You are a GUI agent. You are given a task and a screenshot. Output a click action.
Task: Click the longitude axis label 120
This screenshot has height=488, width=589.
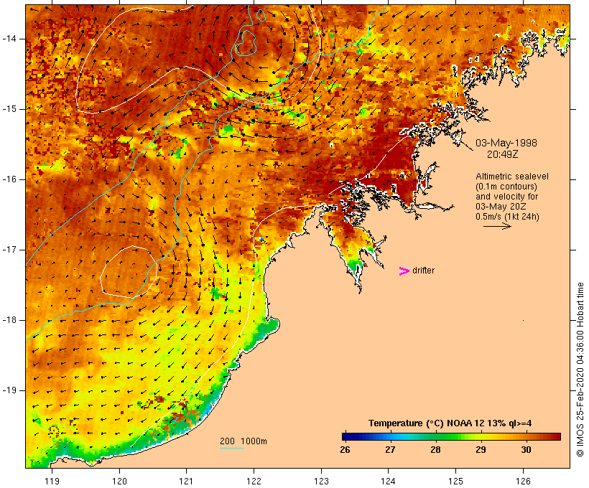pyautogui.click(x=119, y=481)
